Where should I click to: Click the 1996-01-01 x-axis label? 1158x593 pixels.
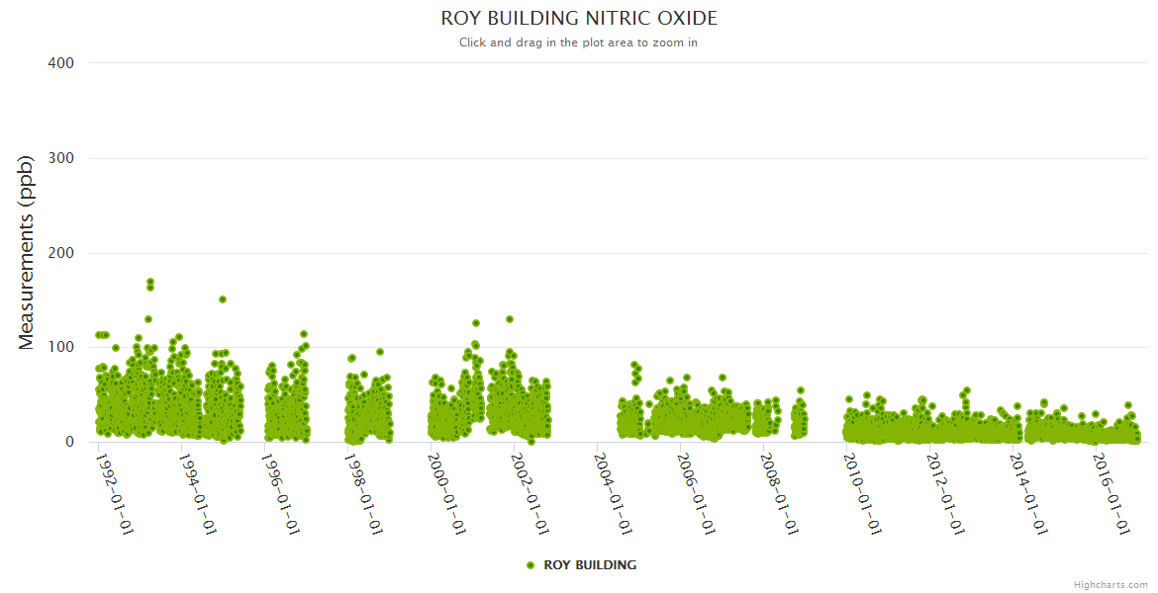(x=281, y=493)
